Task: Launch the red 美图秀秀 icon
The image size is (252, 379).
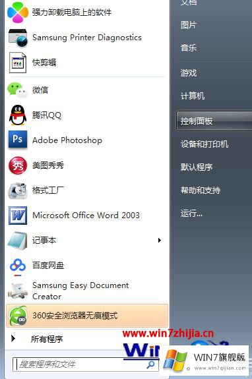Action: 18,165
